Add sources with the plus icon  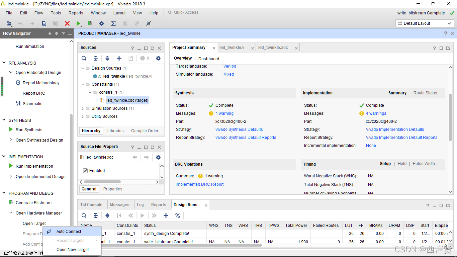(119, 58)
